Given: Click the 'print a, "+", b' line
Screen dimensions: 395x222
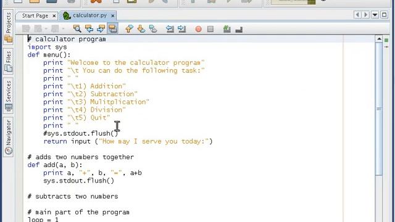Looking at the screenshot, I should (93, 173).
